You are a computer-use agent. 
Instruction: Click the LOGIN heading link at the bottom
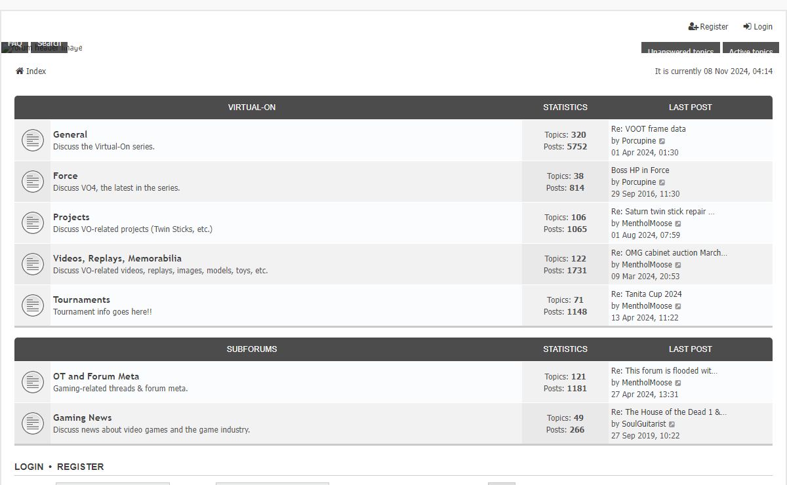click(29, 467)
